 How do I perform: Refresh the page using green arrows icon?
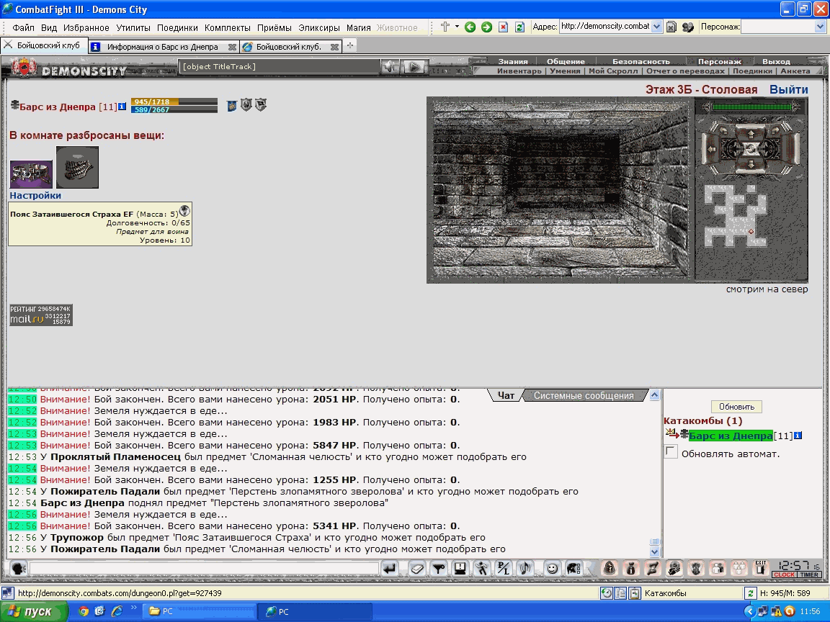(x=519, y=27)
